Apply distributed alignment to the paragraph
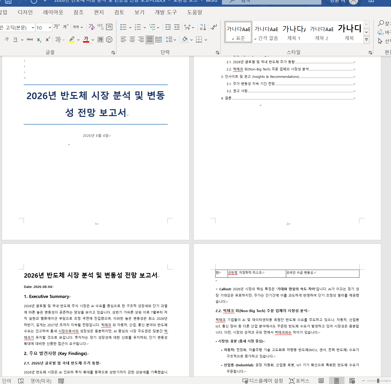Image resolution: width=391 pixels, height=384 pixels. pyautogui.click(x=159, y=40)
